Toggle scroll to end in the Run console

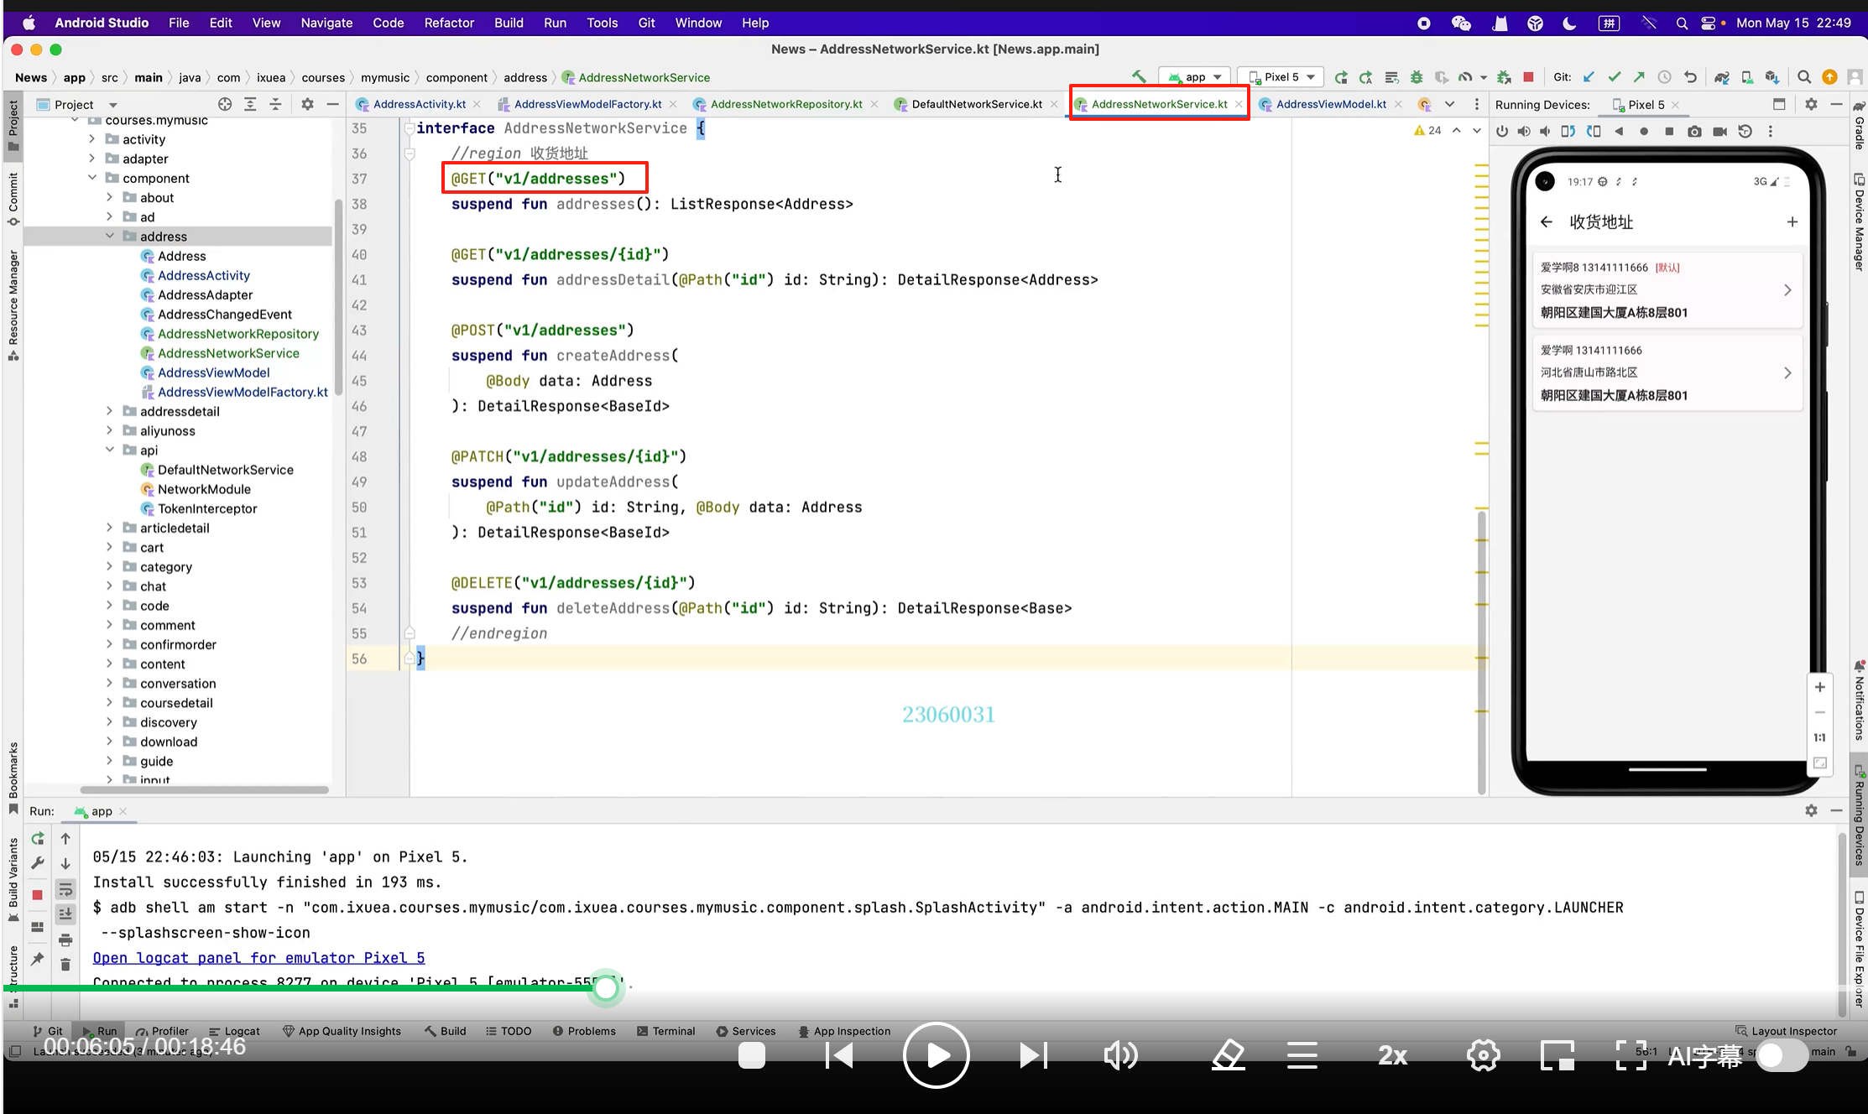(x=65, y=914)
